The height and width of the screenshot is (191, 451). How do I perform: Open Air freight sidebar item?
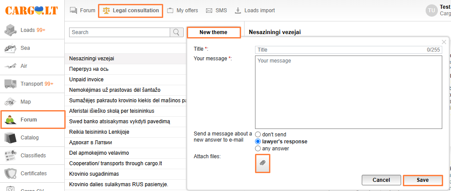32,66
